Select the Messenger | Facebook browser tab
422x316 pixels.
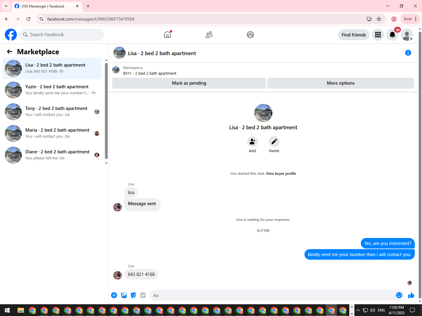(x=47, y=6)
